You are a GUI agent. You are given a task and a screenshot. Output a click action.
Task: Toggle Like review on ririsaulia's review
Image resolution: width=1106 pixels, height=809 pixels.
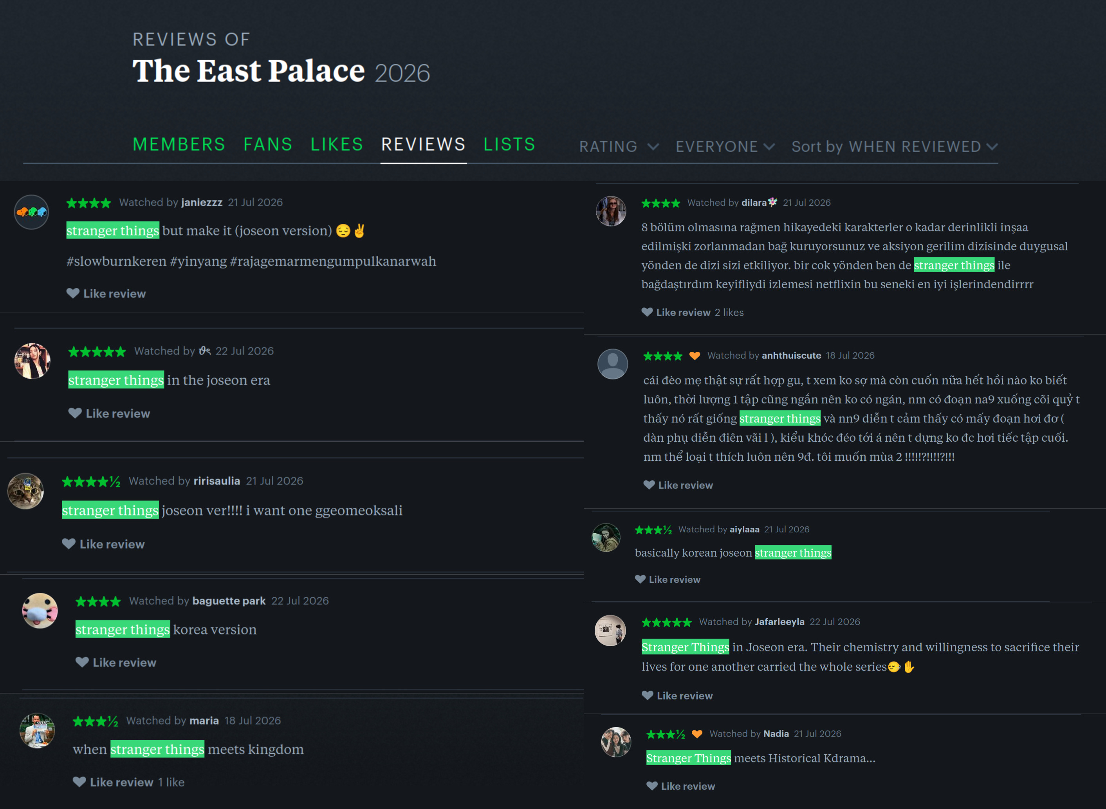pos(103,544)
